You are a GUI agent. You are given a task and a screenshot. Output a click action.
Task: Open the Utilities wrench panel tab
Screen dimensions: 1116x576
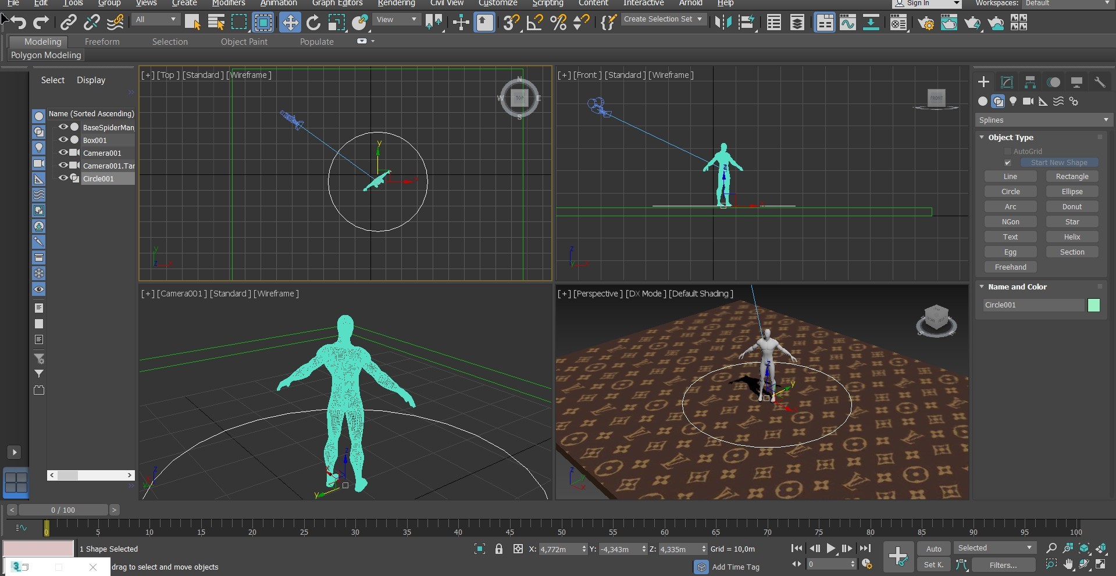pos(1100,82)
